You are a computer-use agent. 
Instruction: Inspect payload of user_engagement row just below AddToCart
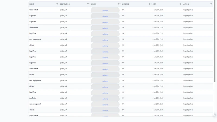188,104
